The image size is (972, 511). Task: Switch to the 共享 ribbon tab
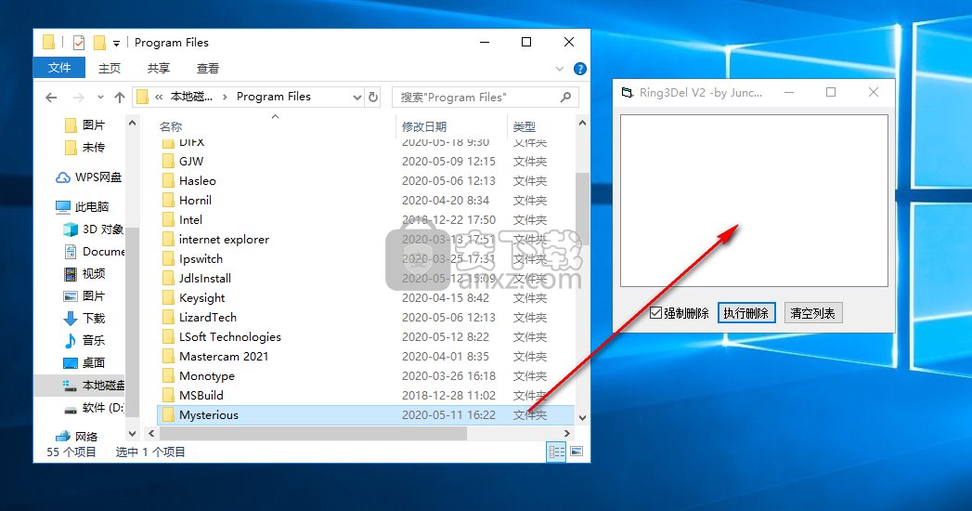159,68
